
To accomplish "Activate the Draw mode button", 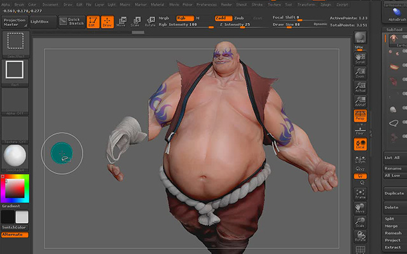I will pyautogui.click(x=107, y=22).
